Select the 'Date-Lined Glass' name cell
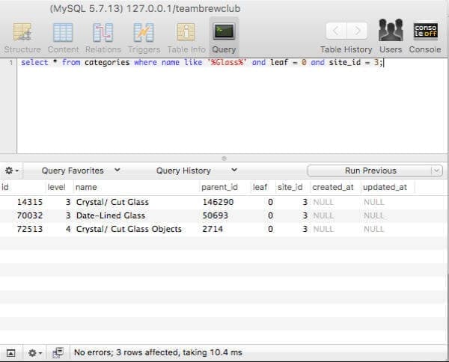The image size is (449, 362). 111,215
